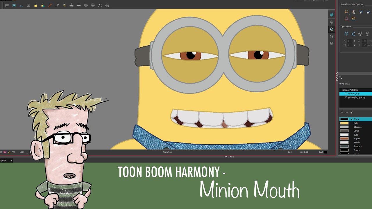372x209 pixels.
Task: Pick the Buttons colour swatch
Action: click(344, 146)
